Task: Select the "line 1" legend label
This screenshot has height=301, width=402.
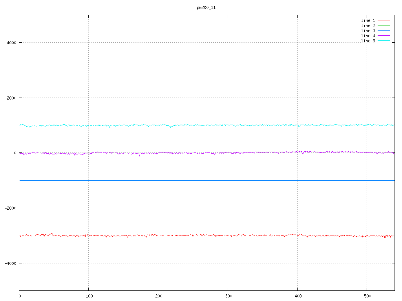Action: click(368, 20)
